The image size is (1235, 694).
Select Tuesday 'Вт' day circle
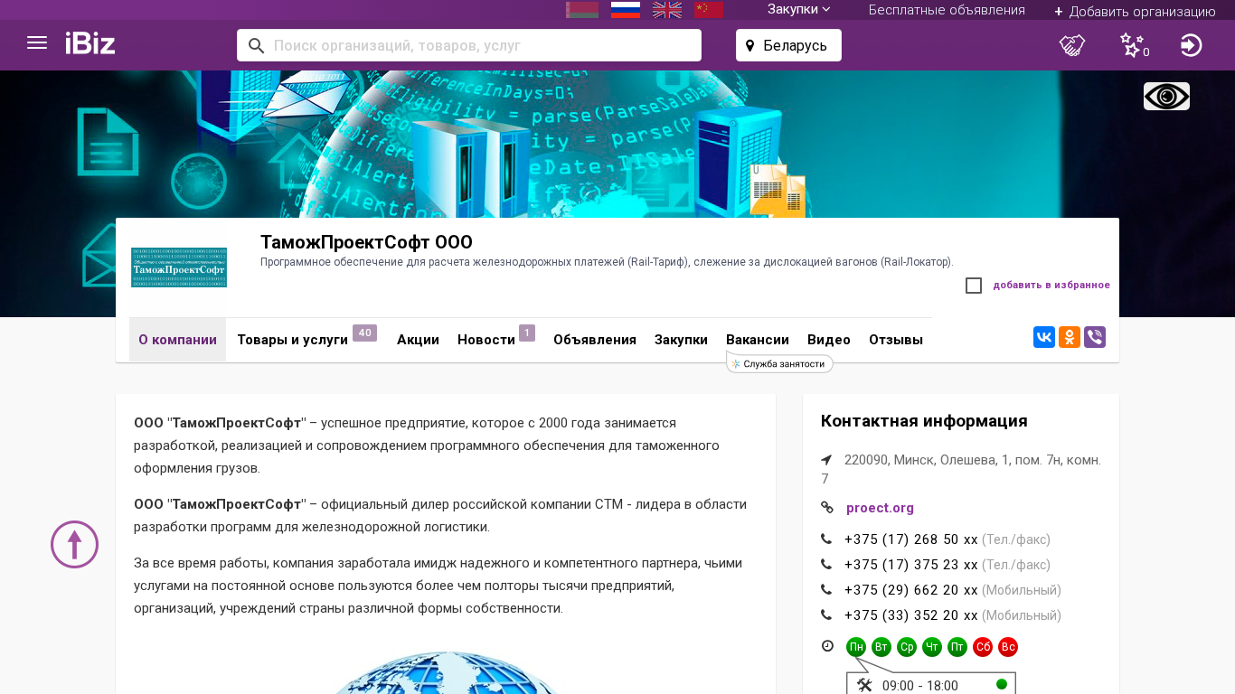tap(881, 647)
